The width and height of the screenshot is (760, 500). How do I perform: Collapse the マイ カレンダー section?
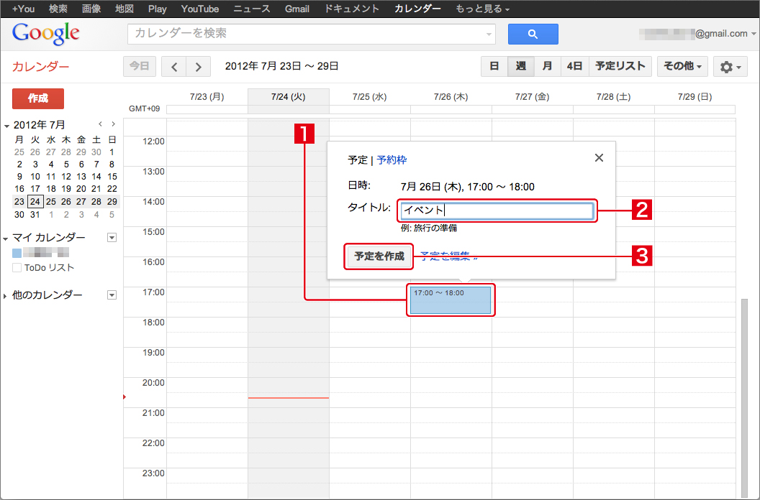(x=5, y=239)
